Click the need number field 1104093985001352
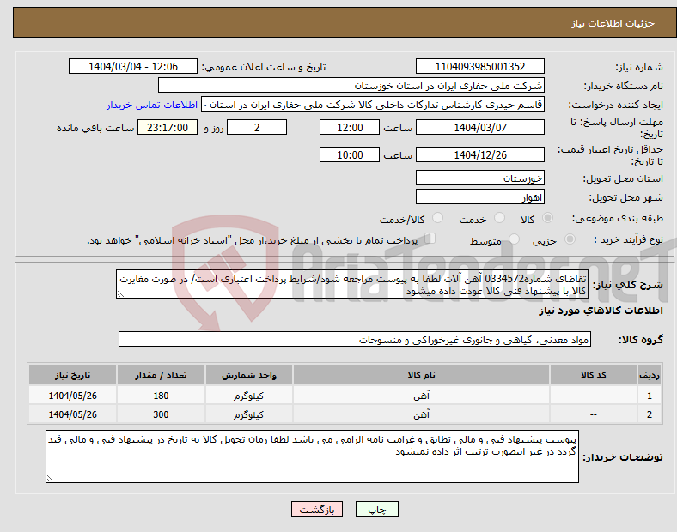 [479, 66]
